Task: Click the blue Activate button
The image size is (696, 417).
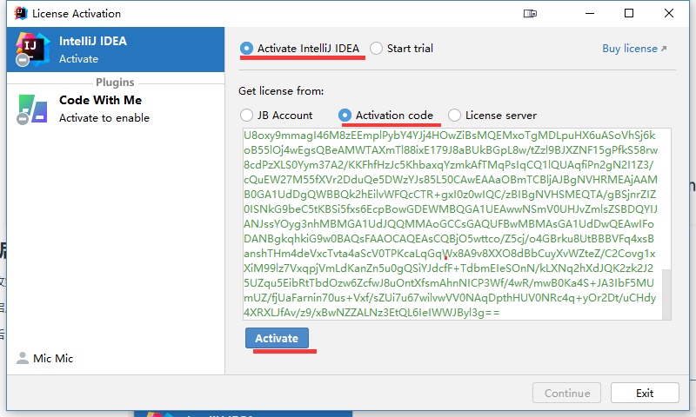Action: [x=277, y=338]
